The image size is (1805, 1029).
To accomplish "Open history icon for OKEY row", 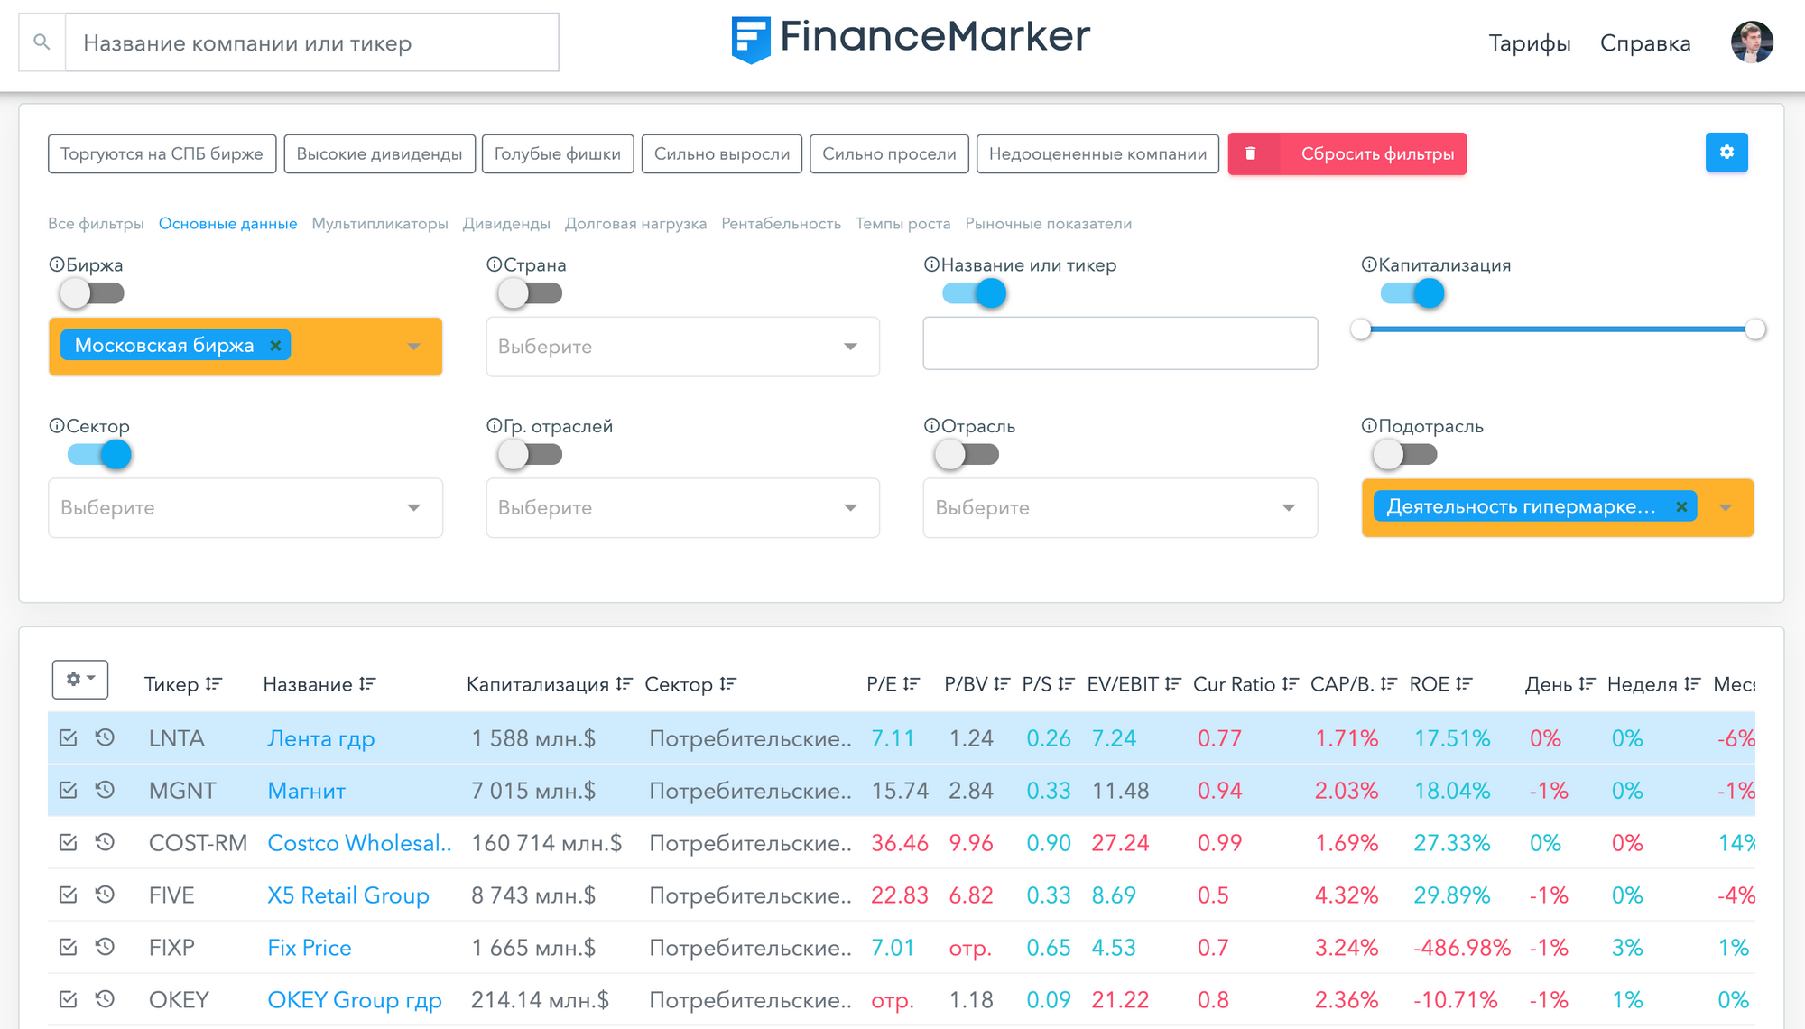I will [x=105, y=999].
